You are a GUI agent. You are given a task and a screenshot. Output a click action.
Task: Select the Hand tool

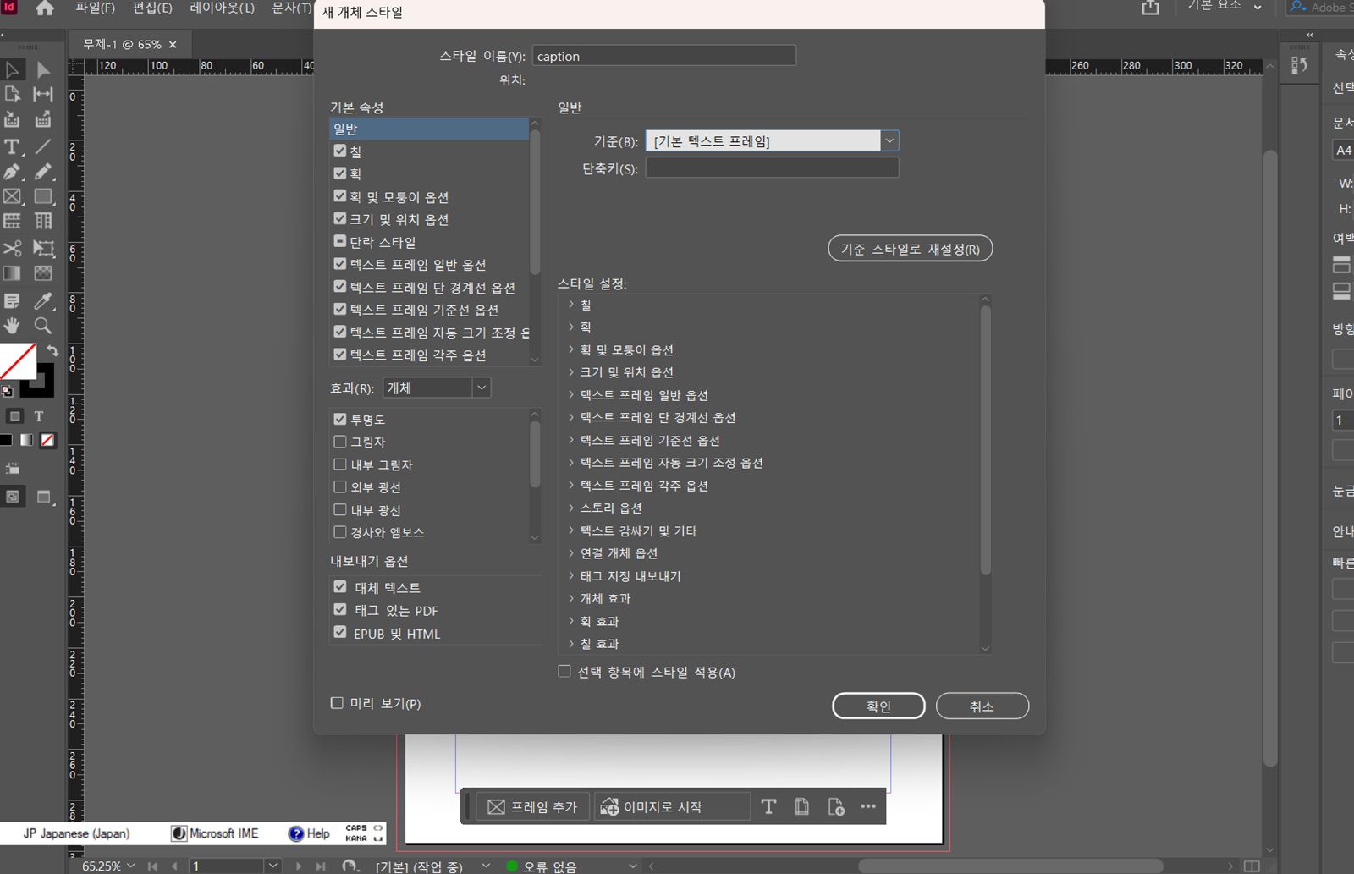click(x=13, y=326)
